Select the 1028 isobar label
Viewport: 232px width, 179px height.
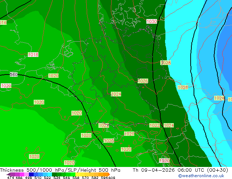click(166, 63)
